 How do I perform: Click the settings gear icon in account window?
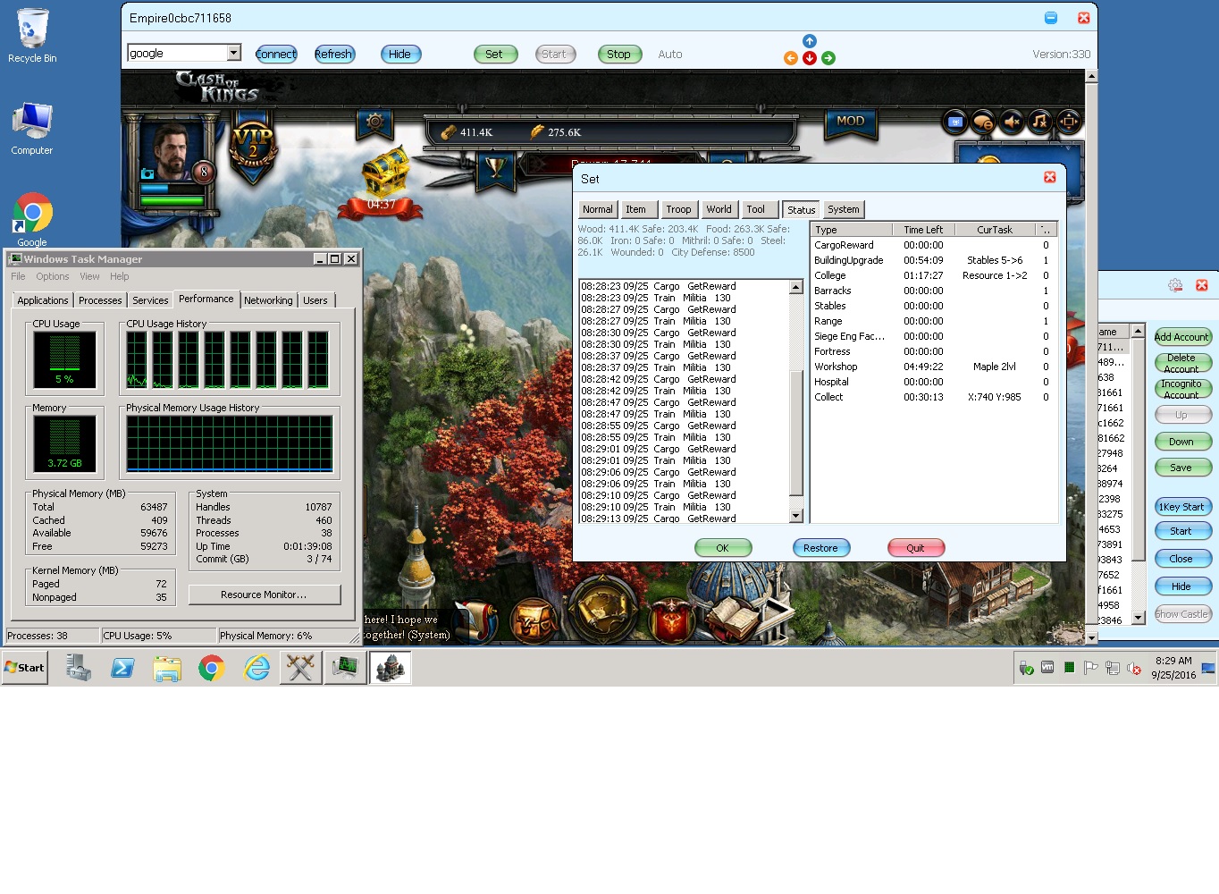coord(1175,285)
